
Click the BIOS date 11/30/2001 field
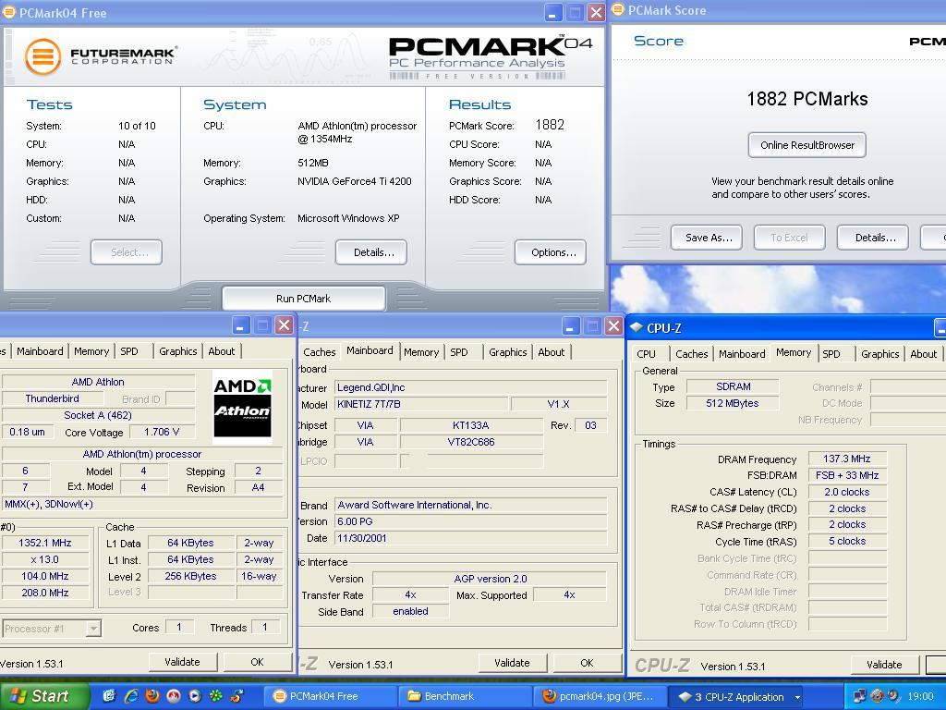click(470, 538)
